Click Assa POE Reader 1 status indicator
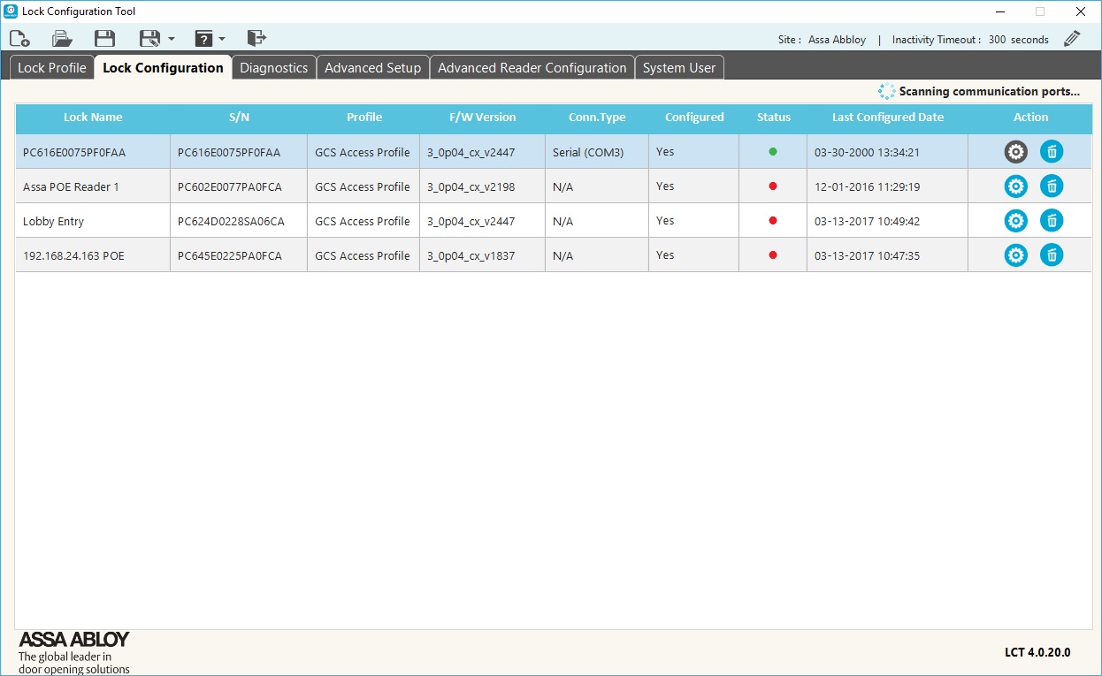Image resolution: width=1102 pixels, height=676 pixels. coord(772,186)
